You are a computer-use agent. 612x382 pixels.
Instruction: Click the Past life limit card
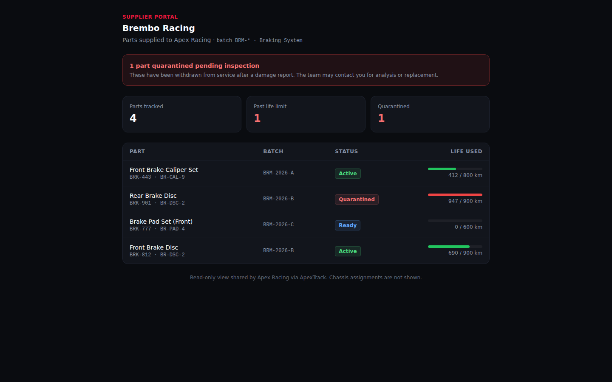coord(306,114)
